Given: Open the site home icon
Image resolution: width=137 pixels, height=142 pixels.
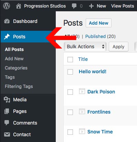Looking at the screenshot, I should (19, 6).
